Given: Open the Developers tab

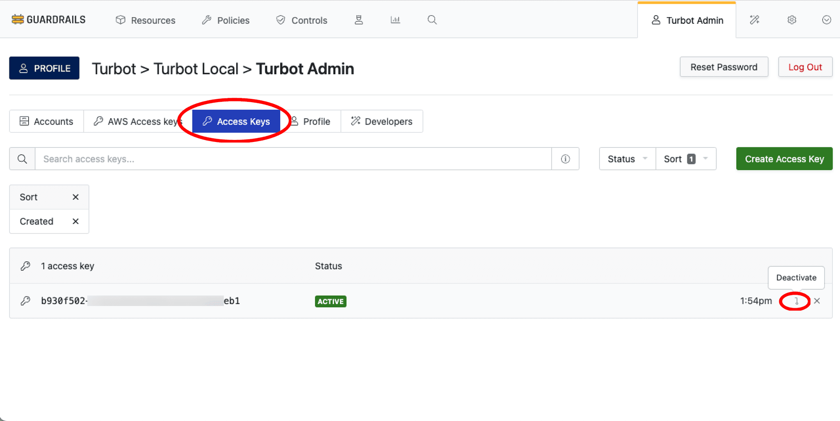Looking at the screenshot, I should tap(381, 121).
